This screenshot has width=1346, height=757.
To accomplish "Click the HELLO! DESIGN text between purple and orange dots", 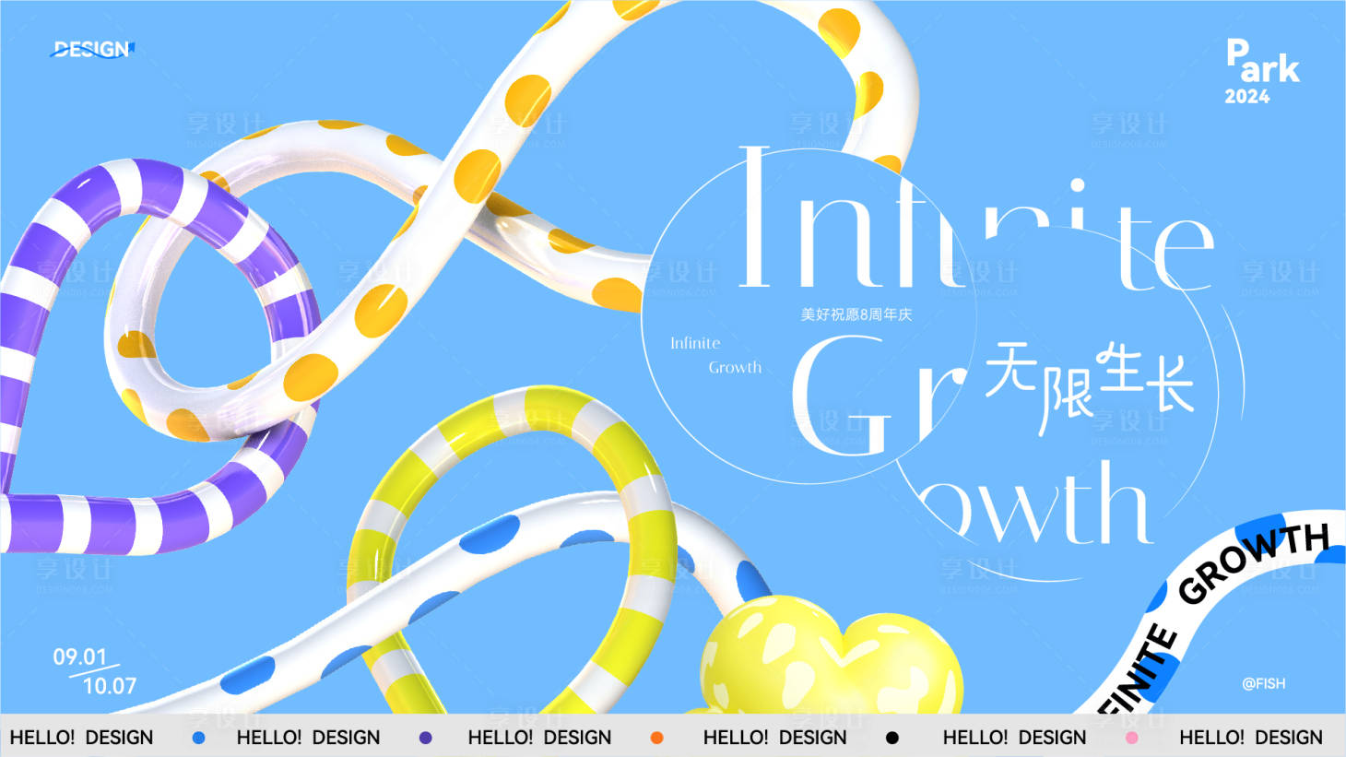I will [x=539, y=738].
